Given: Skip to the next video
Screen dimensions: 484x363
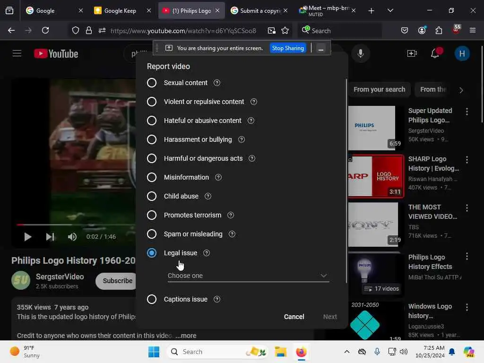Looking at the screenshot, I should tap(50, 237).
